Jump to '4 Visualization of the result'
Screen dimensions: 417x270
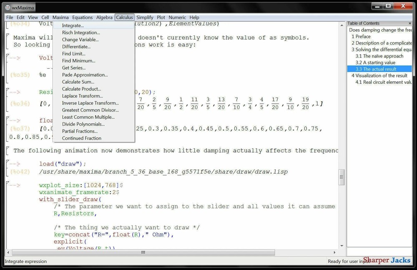click(379, 75)
